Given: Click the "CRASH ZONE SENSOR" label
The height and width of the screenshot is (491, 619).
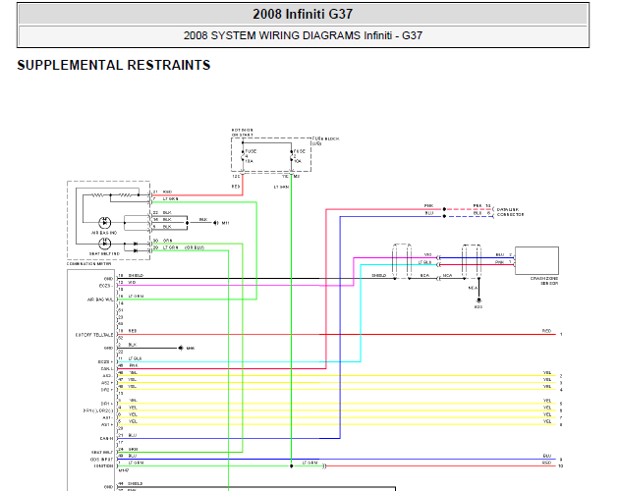Looking at the screenshot, I should coord(544,281).
